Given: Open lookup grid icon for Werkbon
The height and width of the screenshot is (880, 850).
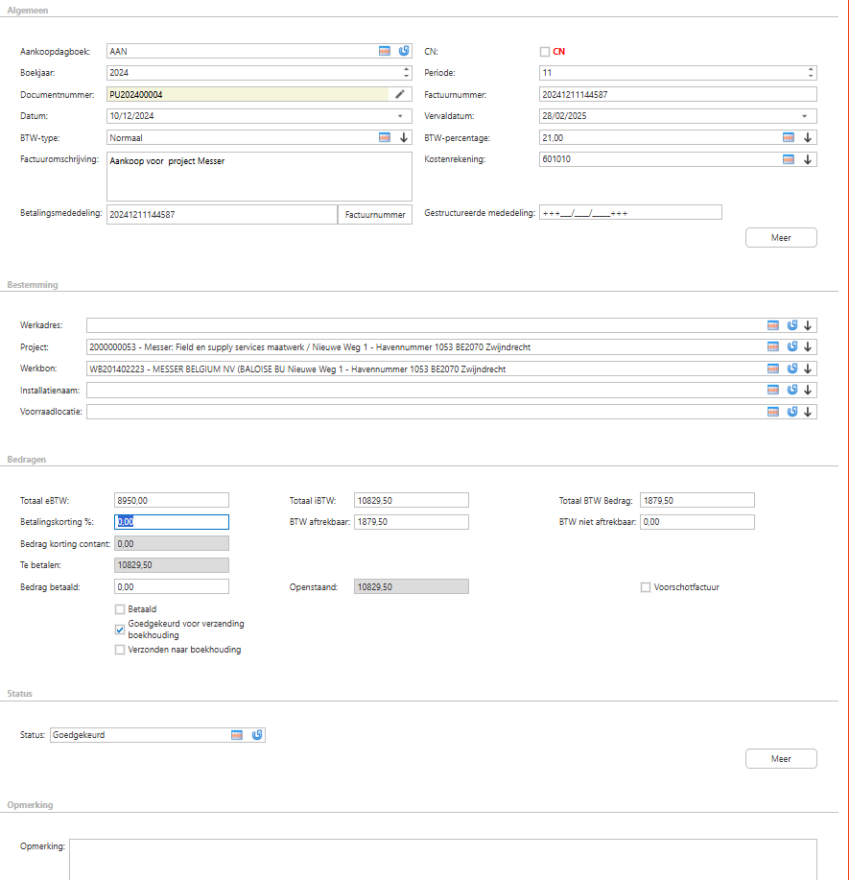Looking at the screenshot, I should (x=773, y=369).
